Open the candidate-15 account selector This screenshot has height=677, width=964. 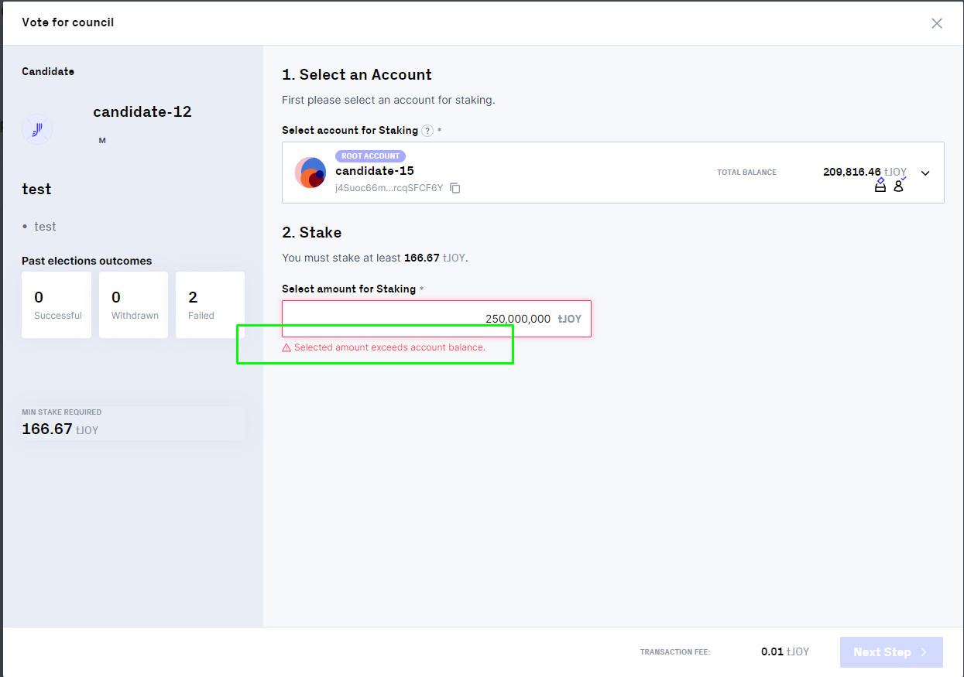point(613,173)
